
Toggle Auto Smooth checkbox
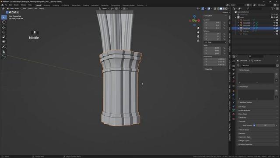click(x=254, y=125)
